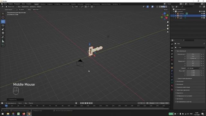The height and width of the screenshot is (116, 206).
Task: Select the Select Box tool
Action: (3, 14)
